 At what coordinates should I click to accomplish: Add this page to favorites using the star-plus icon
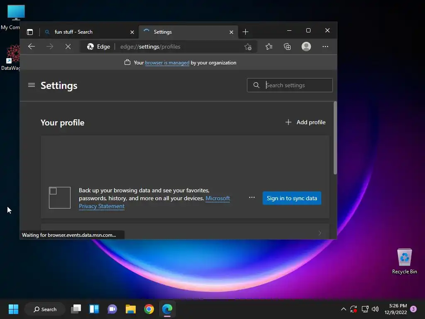248,47
